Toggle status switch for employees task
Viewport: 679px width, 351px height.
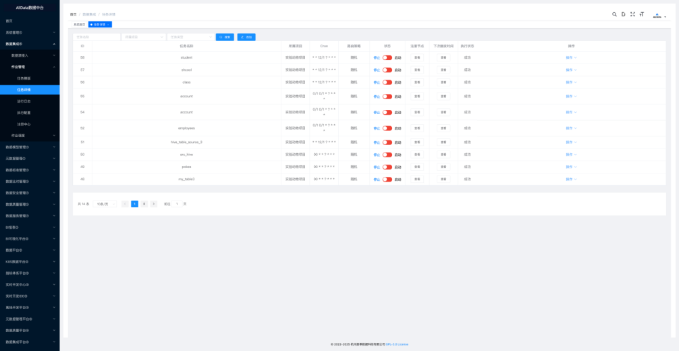pos(387,128)
